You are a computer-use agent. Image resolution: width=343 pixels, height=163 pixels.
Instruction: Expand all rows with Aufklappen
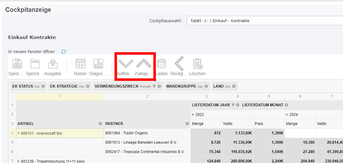coord(126,64)
